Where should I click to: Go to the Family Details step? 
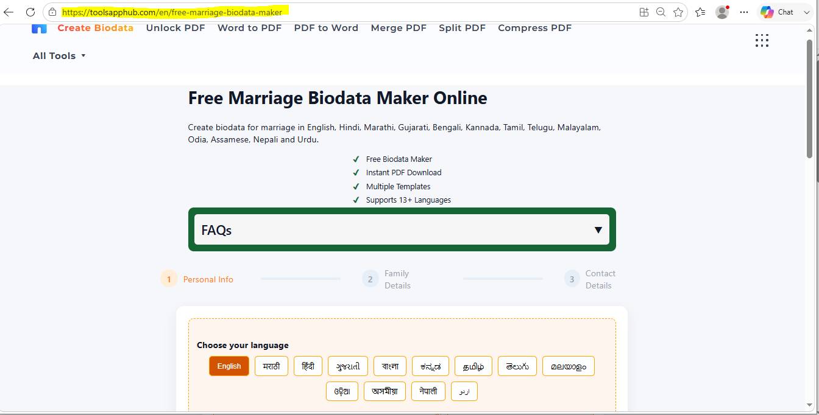pyautogui.click(x=387, y=279)
